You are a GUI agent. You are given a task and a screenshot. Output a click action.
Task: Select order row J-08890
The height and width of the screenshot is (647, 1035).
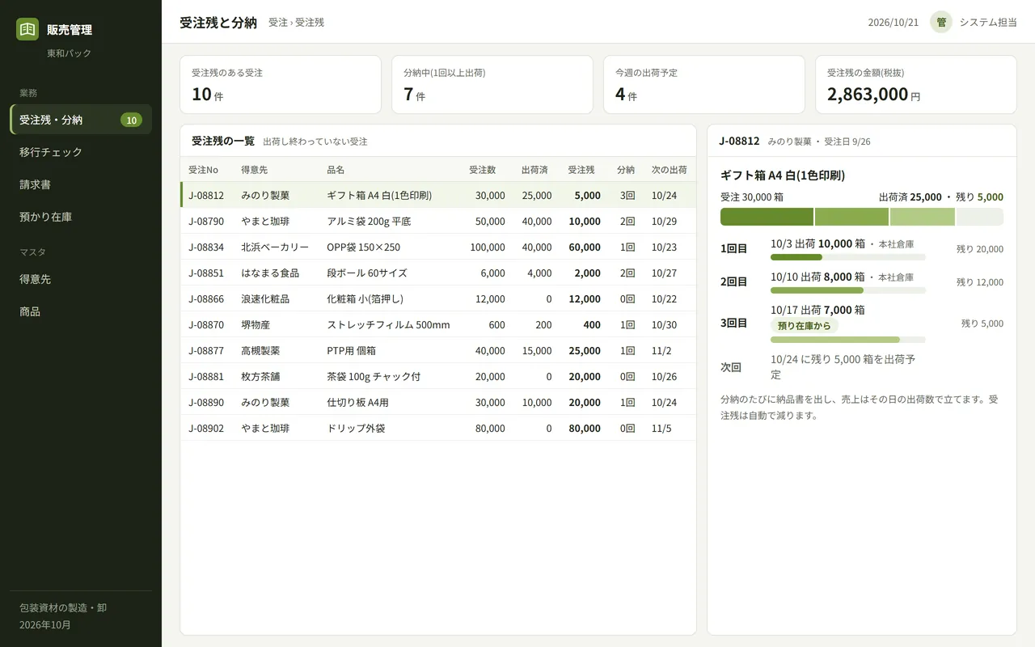click(437, 402)
